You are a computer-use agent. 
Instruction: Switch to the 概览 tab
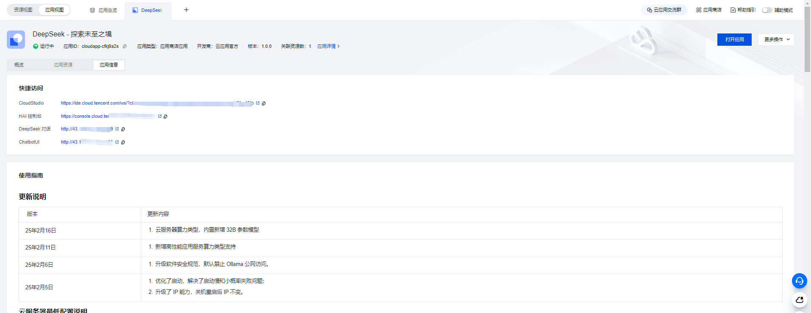click(x=19, y=65)
